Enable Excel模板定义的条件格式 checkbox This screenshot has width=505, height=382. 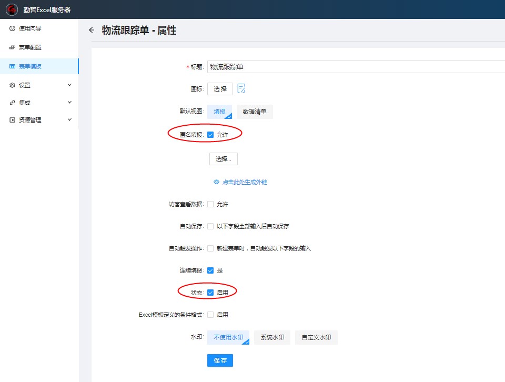click(x=210, y=315)
